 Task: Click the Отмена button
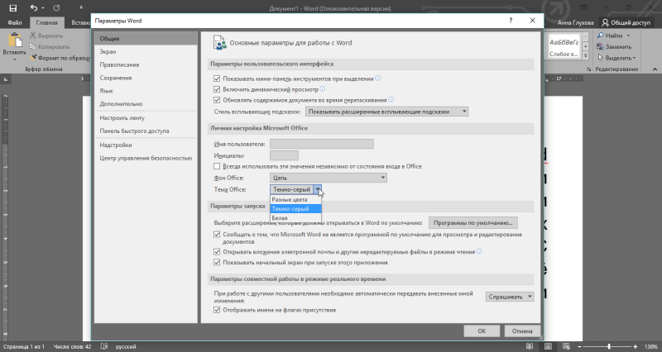coord(522,331)
